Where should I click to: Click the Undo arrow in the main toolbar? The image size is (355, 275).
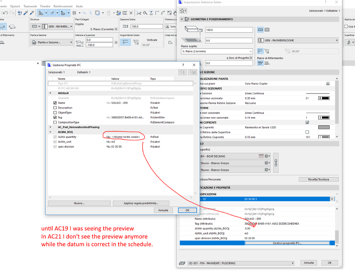tap(5, 13)
